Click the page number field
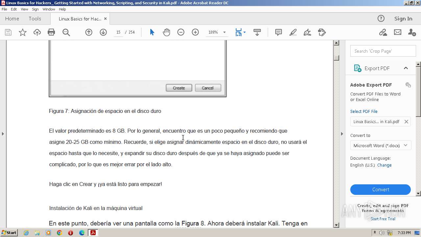This screenshot has height=237, width=421. tap(118, 32)
